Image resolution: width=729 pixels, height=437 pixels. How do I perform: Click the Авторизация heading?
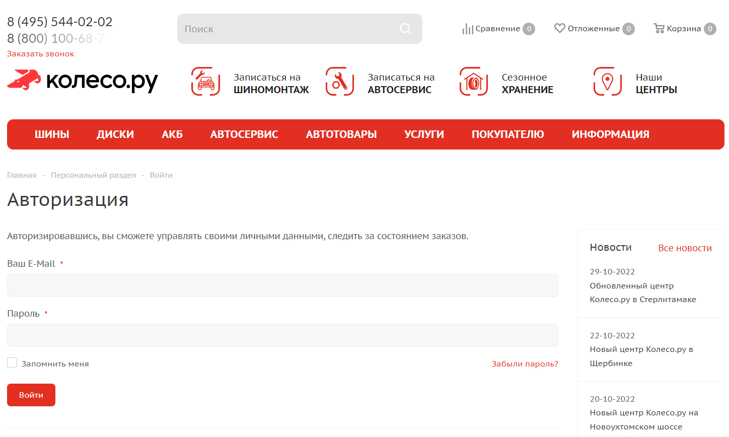(x=68, y=200)
